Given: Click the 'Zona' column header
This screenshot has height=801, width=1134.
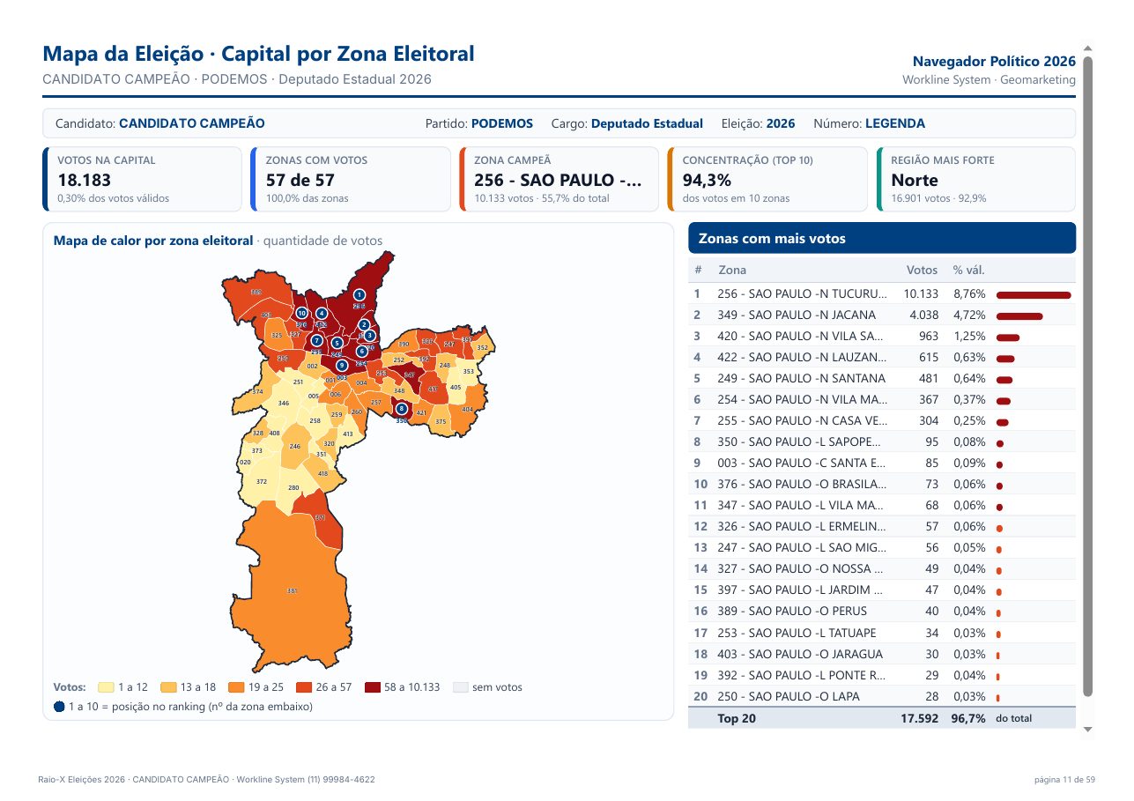Looking at the screenshot, I should pyautogui.click(x=731, y=270).
